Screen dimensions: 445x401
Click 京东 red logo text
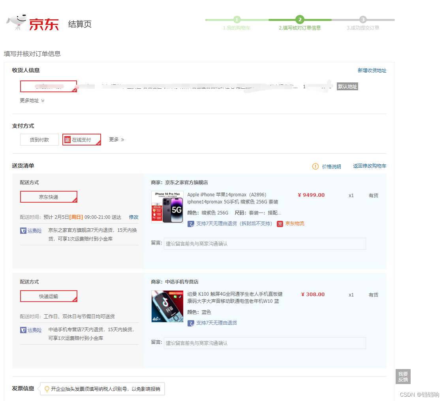pyautogui.click(x=44, y=24)
